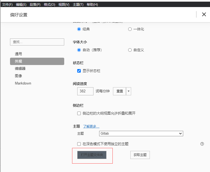Screen dimensions: 210x172
Task: Click the reading speed 382 input box
Action: click(x=85, y=91)
